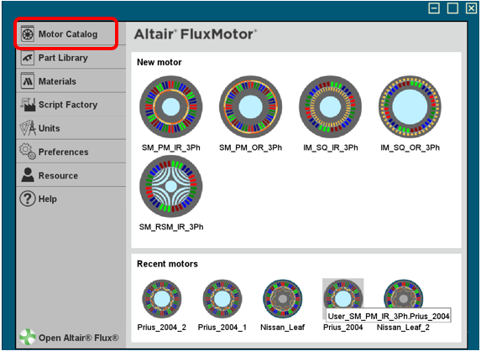Open Preferences gears icon
The image size is (481, 351).
[28, 152]
